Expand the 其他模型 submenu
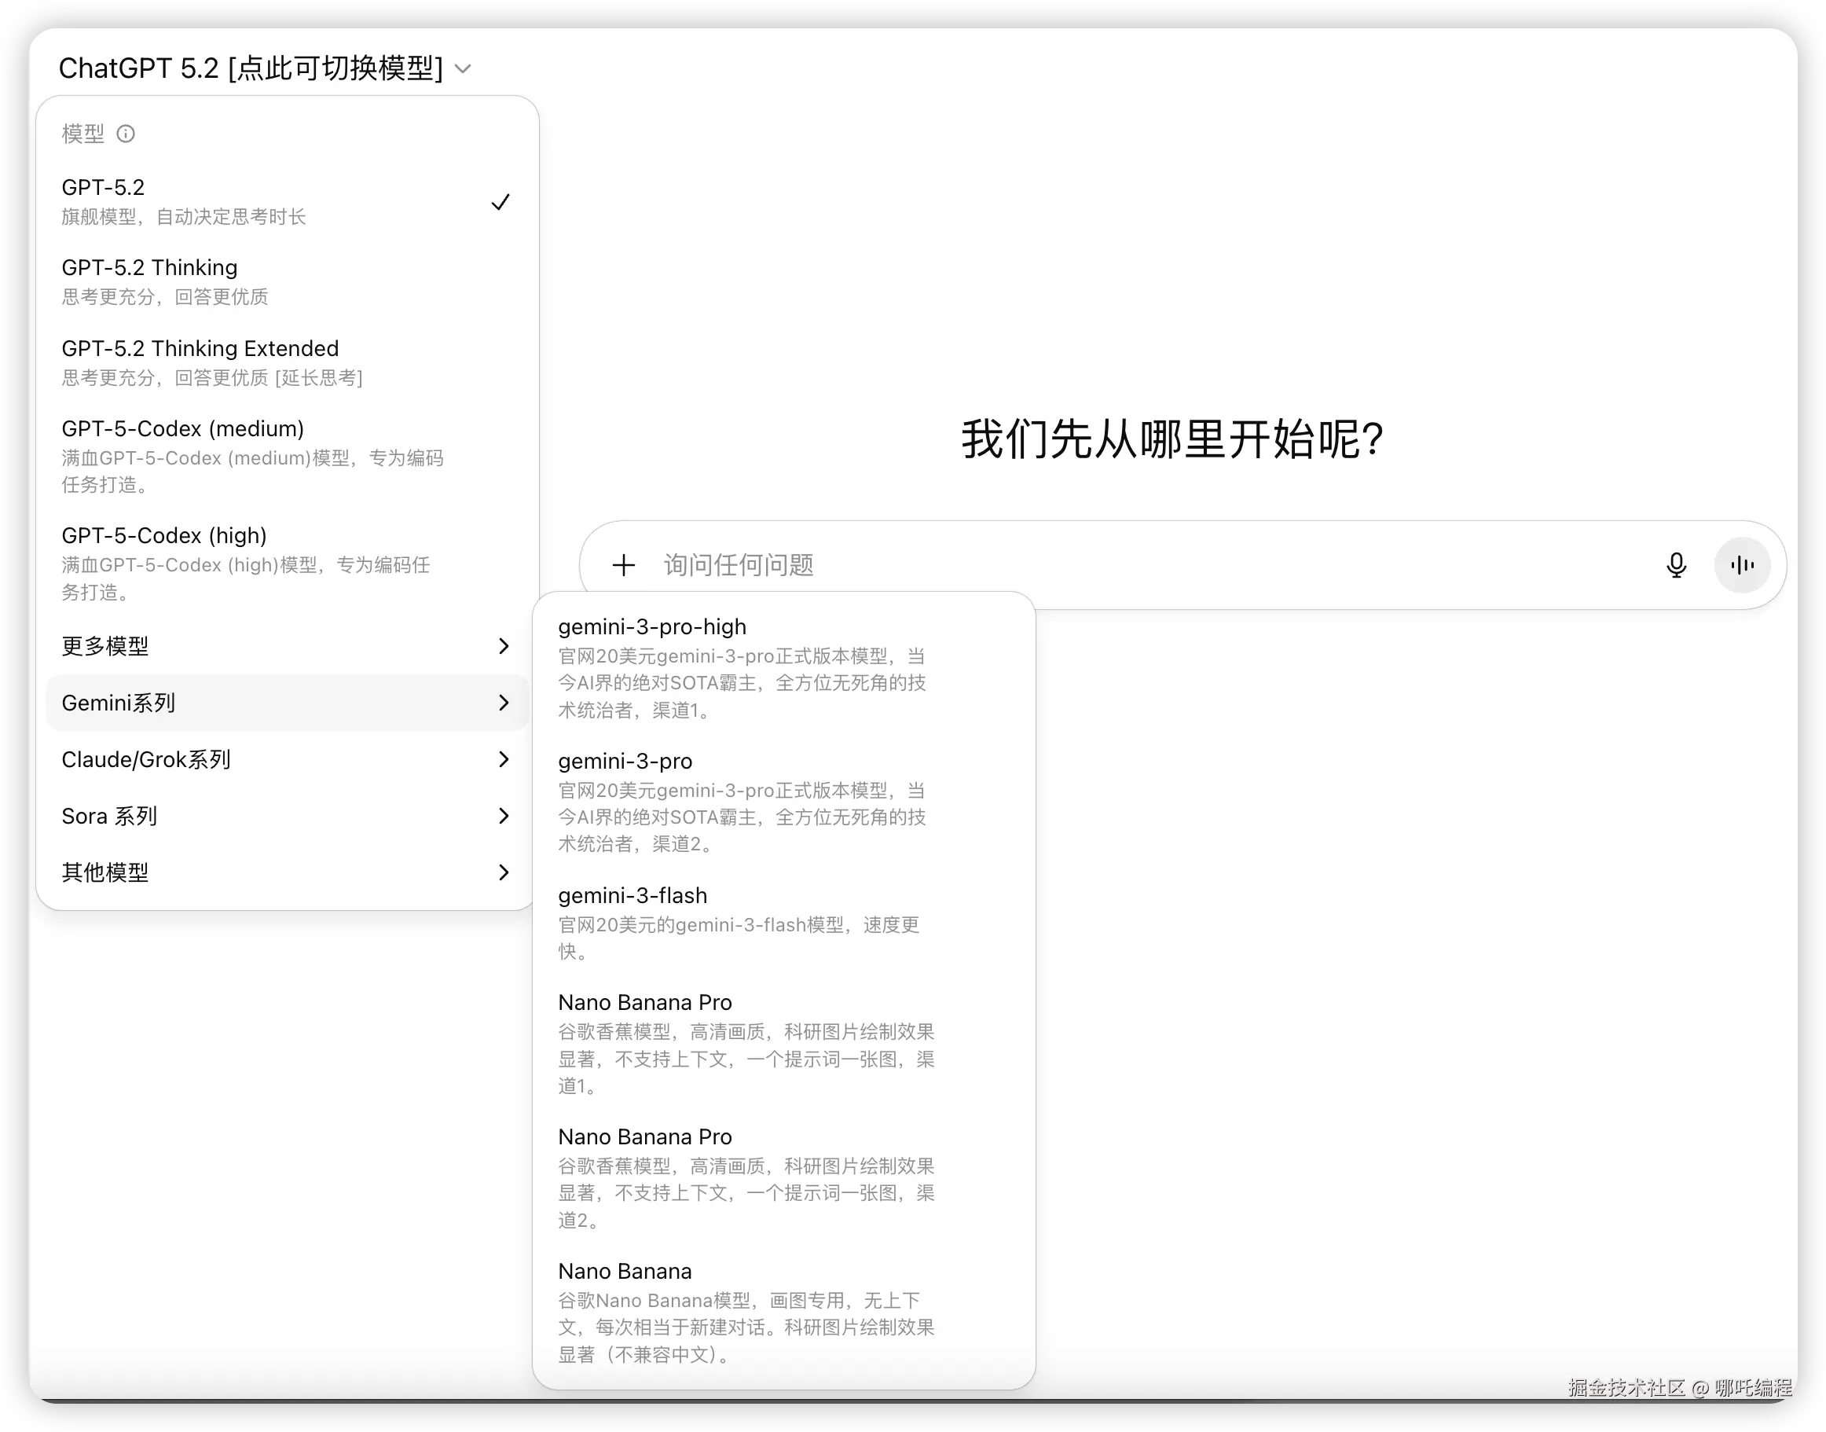The width and height of the screenshot is (1826, 1432). pos(285,872)
